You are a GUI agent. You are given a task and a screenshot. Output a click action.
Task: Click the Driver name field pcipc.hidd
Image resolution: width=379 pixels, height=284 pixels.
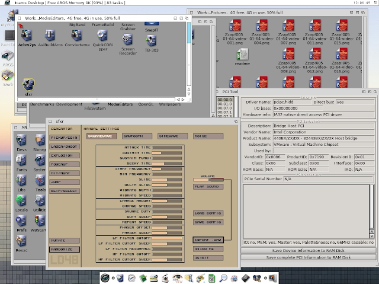coord(291,102)
